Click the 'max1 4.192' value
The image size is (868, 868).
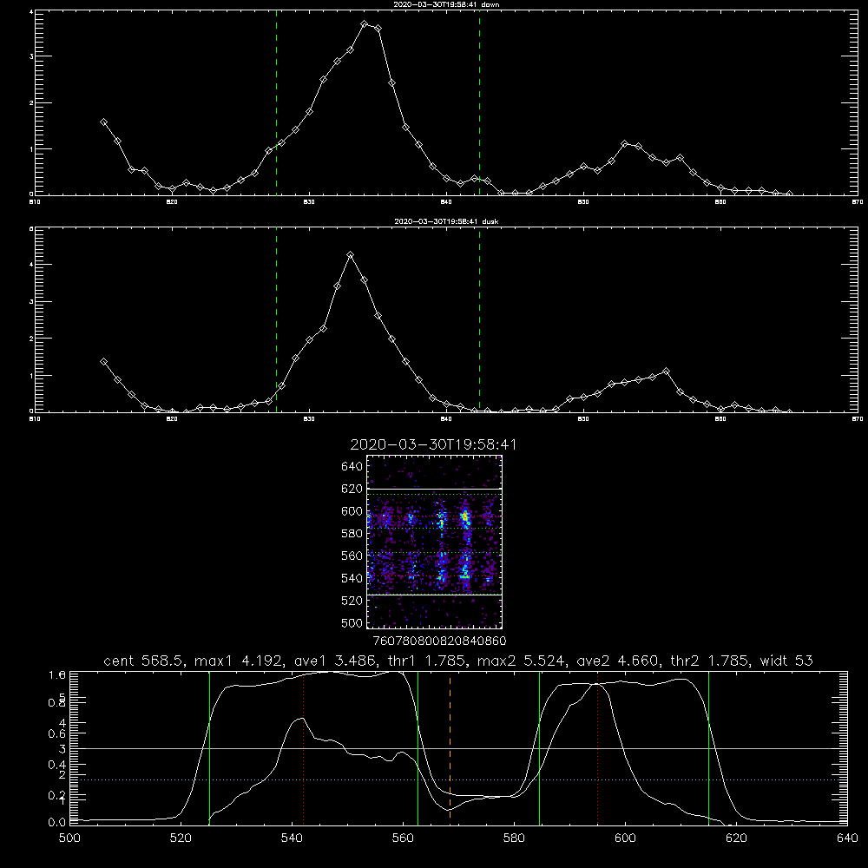(x=236, y=661)
